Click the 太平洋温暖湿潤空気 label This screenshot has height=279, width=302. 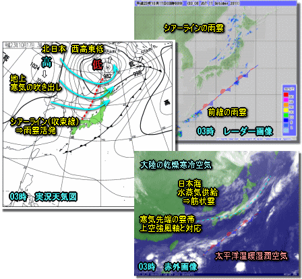pos(251,255)
